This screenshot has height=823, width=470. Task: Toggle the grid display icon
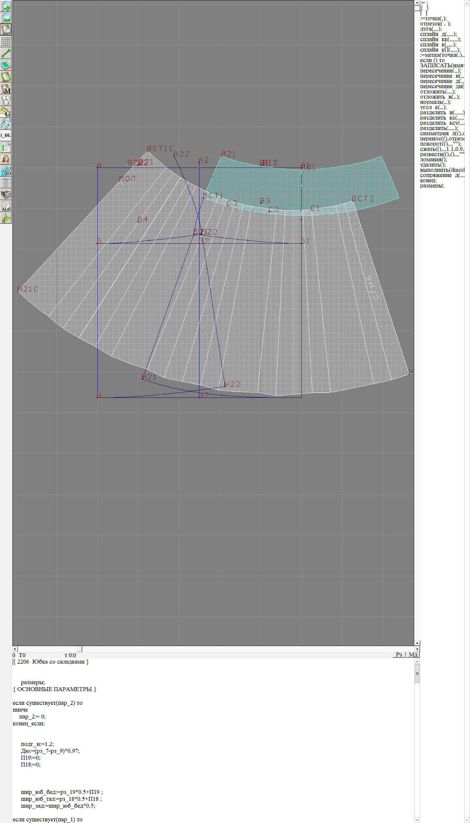click(x=6, y=41)
